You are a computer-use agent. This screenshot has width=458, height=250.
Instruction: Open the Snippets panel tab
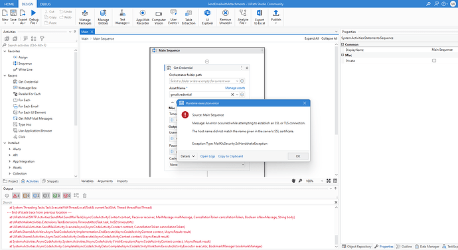pyautogui.click(x=50, y=181)
